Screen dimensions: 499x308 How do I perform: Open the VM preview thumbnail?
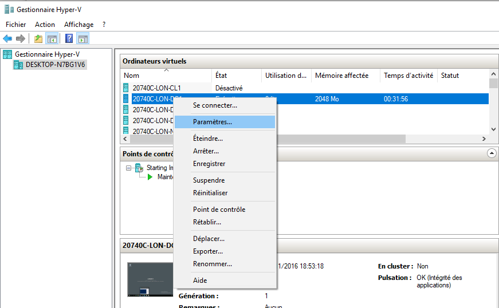click(x=150, y=279)
